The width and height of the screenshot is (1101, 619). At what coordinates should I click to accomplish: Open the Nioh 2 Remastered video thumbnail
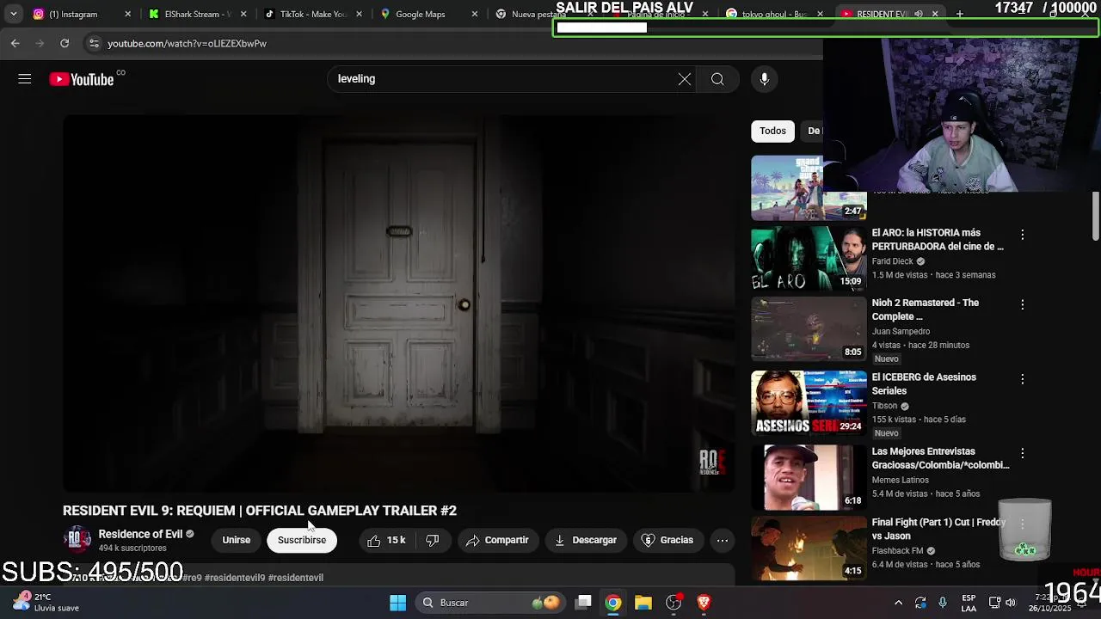(x=809, y=328)
